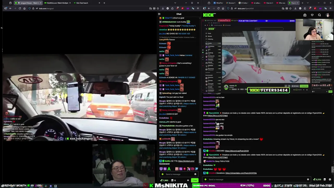Open the streamlabs.com flyers3434 tip link
The height and width of the screenshot is (188, 334).
click(241, 173)
